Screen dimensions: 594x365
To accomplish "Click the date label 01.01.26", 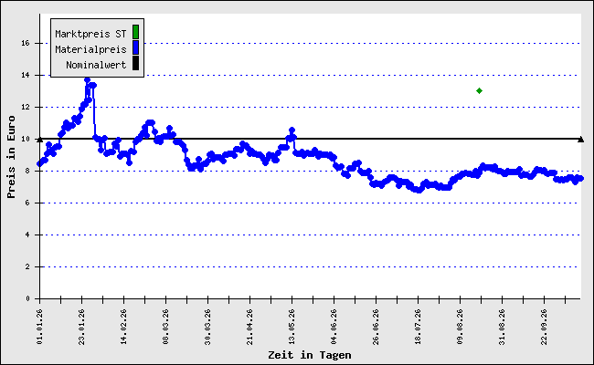I will 40,327.
